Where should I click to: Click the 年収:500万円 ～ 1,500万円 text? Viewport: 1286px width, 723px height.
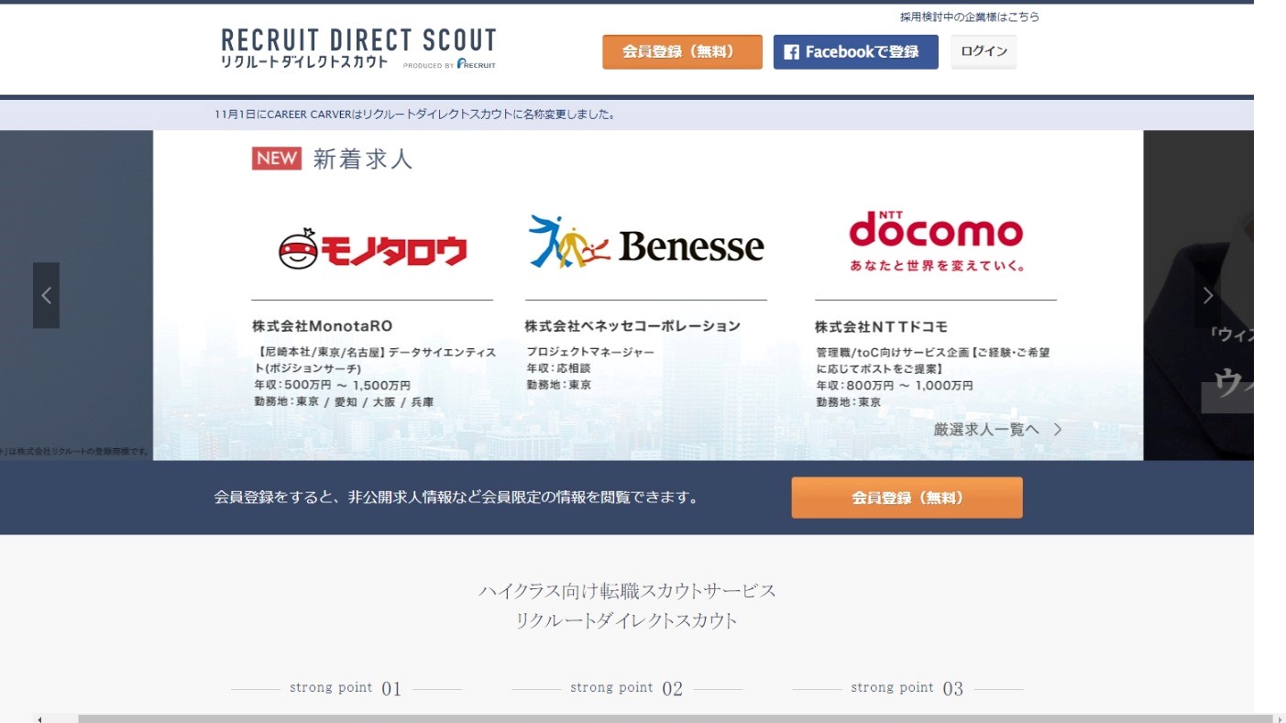[x=332, y=386]
